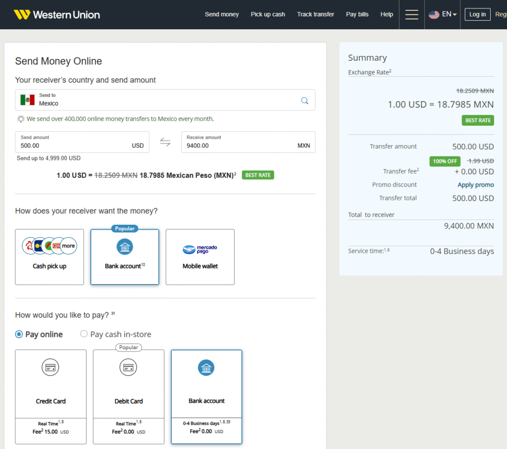Pay with Credit Card option
507x449 pixels.
click(x=51, y=396)
